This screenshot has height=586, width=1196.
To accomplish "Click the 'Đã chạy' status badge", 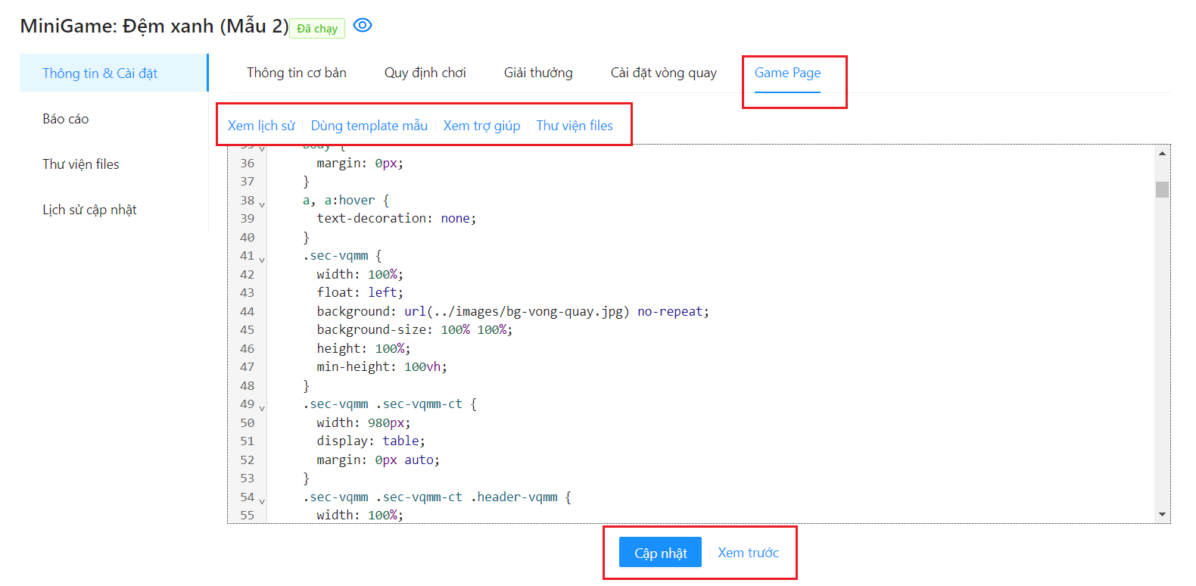I will pyautogui.click(x=317, y=29).
